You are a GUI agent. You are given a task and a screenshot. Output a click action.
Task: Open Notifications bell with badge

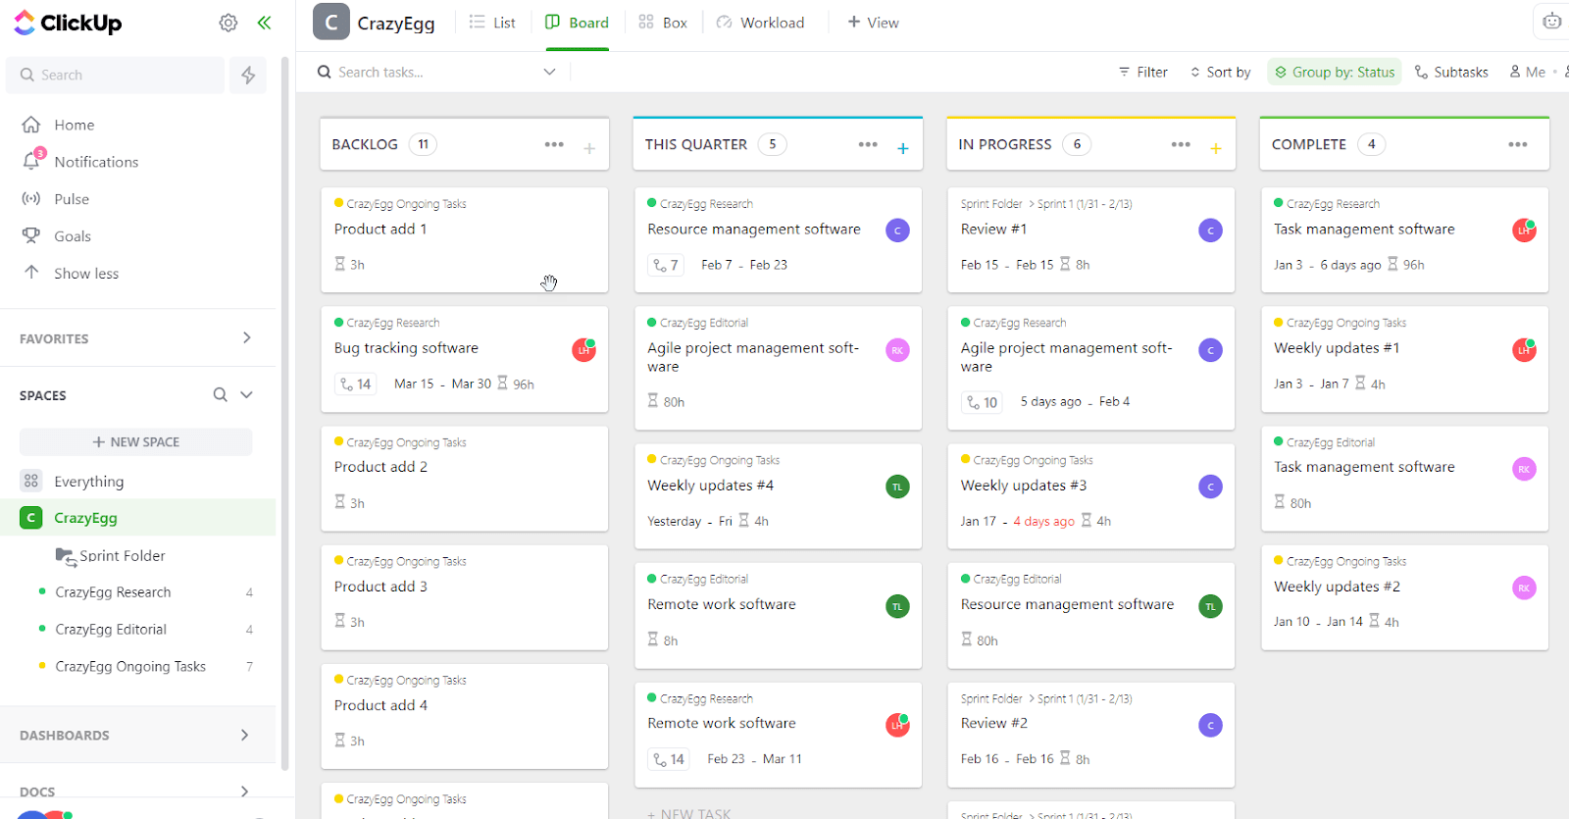point(32,160)
